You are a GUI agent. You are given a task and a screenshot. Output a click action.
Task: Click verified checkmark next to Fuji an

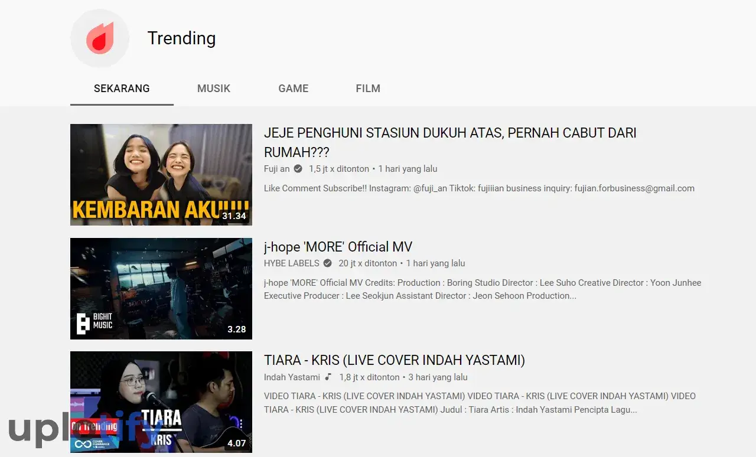coord(298,169)
